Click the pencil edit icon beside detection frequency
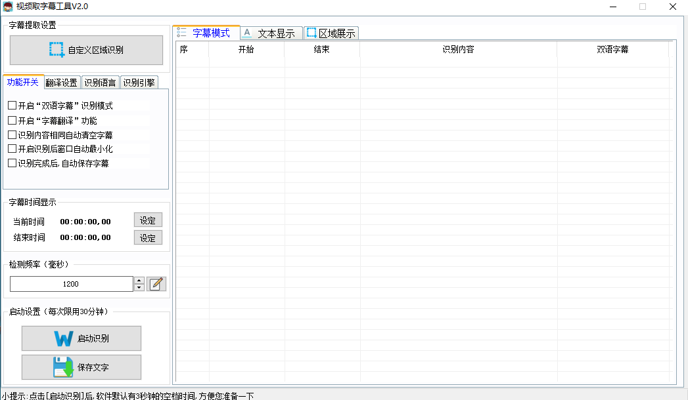The width and height of the screenshot is (688, 400). click(156, 284)
